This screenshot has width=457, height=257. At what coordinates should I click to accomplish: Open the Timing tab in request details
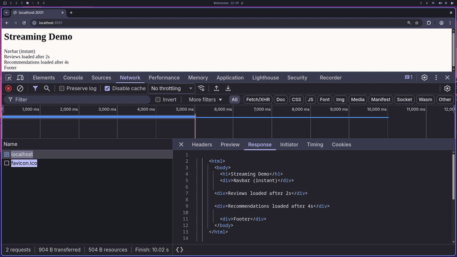(315, 144)
